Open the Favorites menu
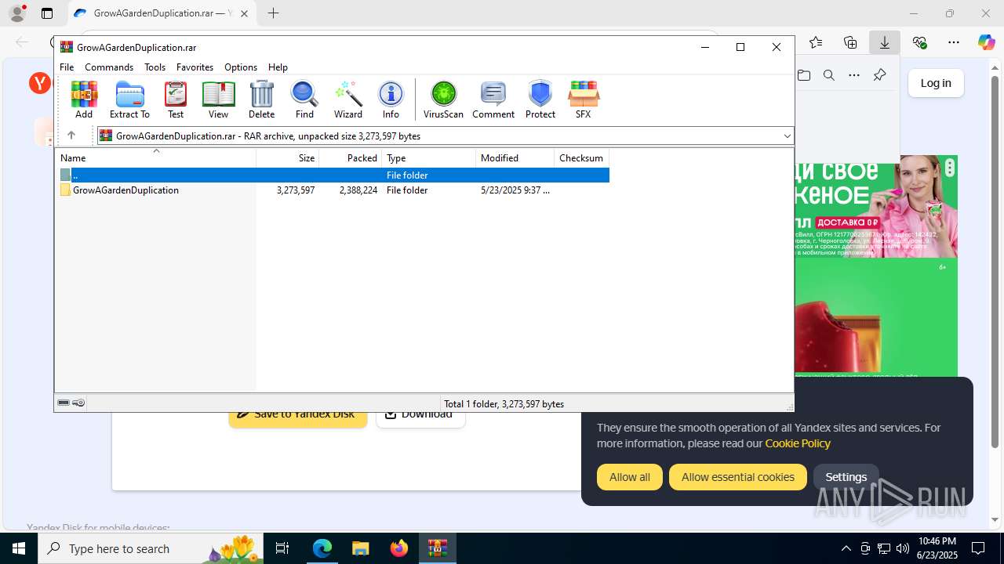Screen dimensions: 1004x564 (195, 67)
